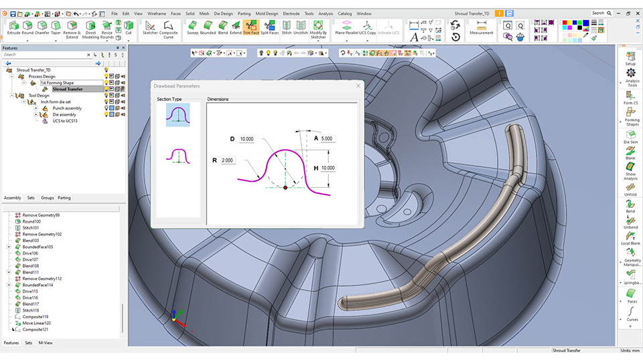Viewport: 643px width, 361px height.
Task: Expand the BoundedFace105 feature node
Action: [9, 247]
